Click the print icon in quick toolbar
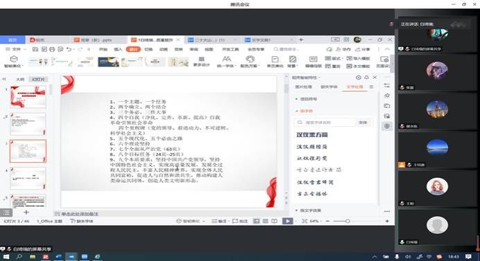 click(52, 49)
